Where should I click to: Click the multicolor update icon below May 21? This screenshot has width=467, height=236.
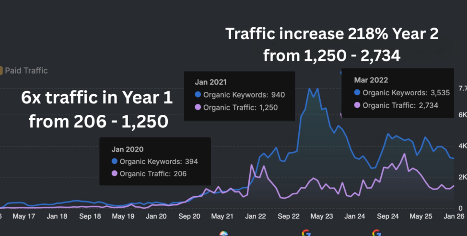223,234
